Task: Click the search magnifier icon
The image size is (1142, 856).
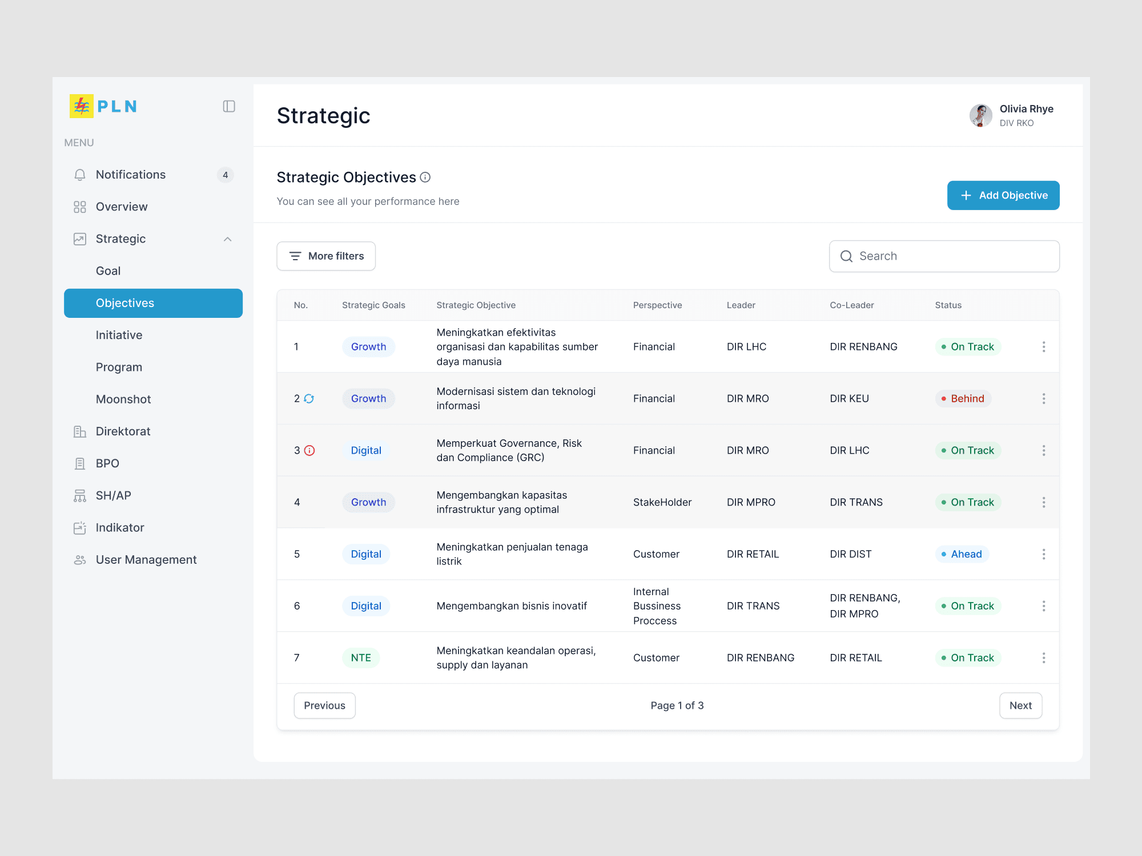Action: (846, 256)
